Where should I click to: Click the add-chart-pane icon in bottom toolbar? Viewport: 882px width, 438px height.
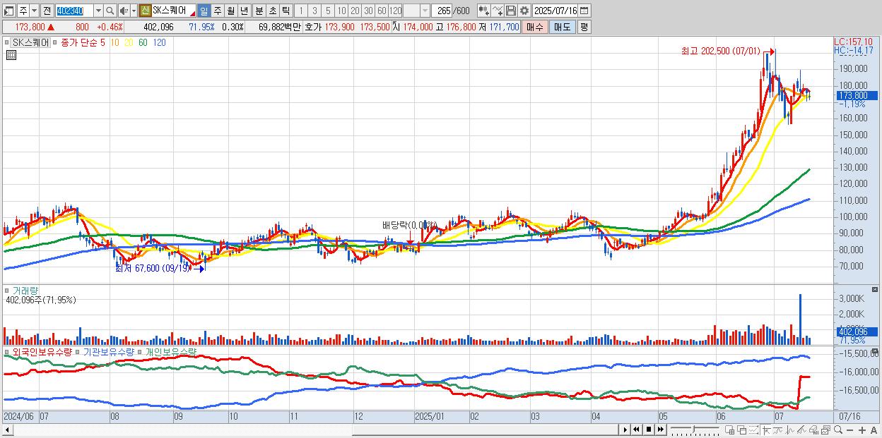(x=730, y=430)
